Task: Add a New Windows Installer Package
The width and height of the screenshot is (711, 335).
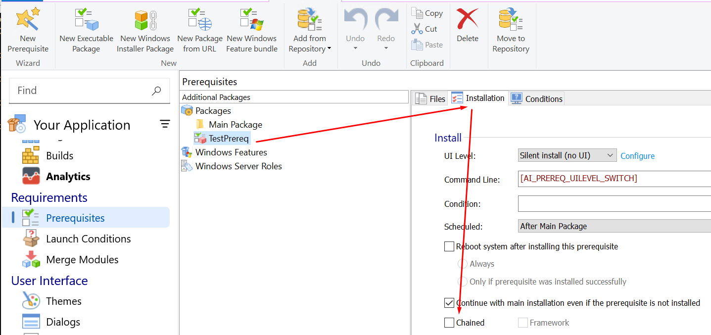Action: [x=145, y=31]
